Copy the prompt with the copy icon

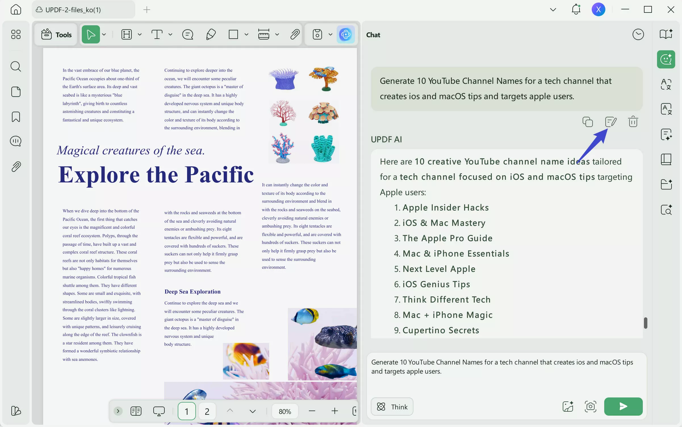pos(587,122)
